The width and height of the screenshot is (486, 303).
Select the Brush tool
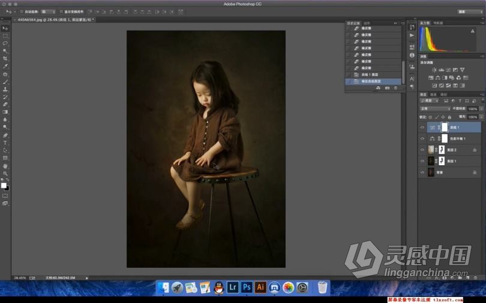pyautogui.click(x=5, y=82)
